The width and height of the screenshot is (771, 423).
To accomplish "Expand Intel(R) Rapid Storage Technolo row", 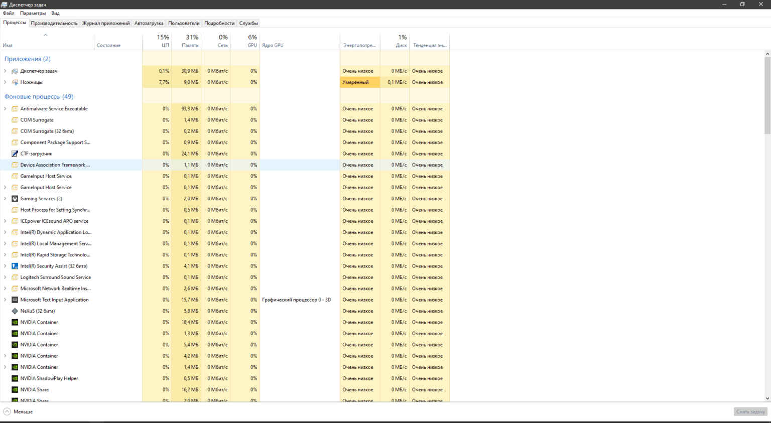I will point(5,255).
